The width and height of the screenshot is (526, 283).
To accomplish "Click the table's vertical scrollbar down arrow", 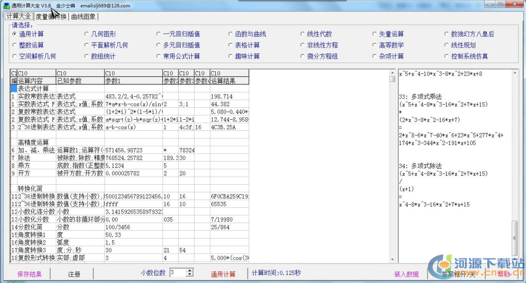I will click(392, 259).
